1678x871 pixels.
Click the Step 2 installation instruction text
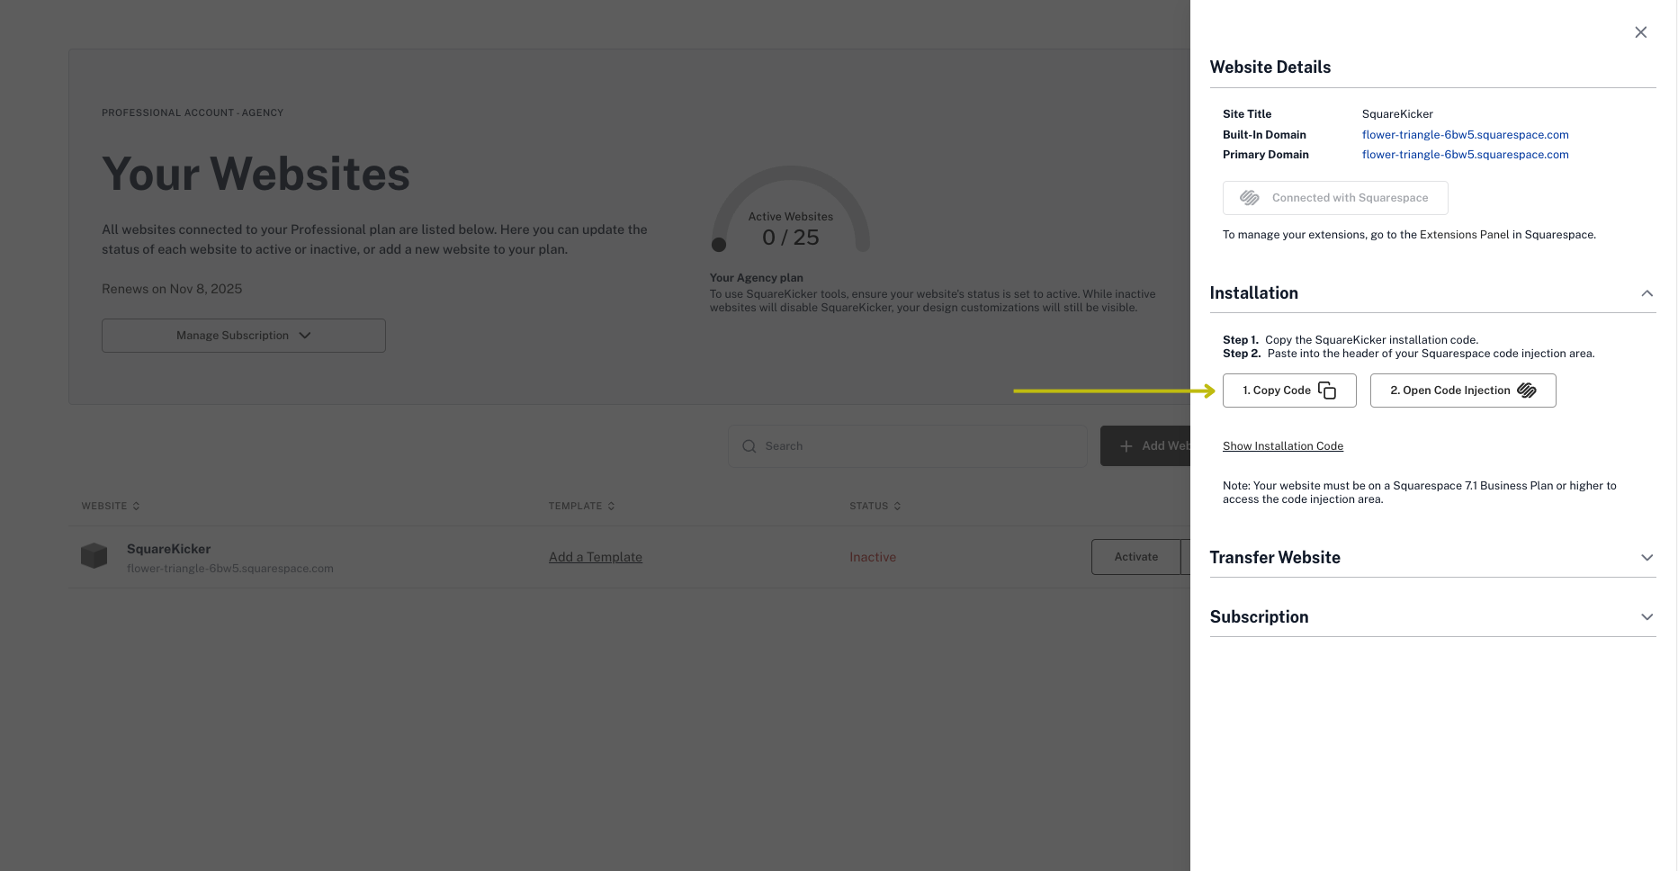click(x=1409, y=354)
